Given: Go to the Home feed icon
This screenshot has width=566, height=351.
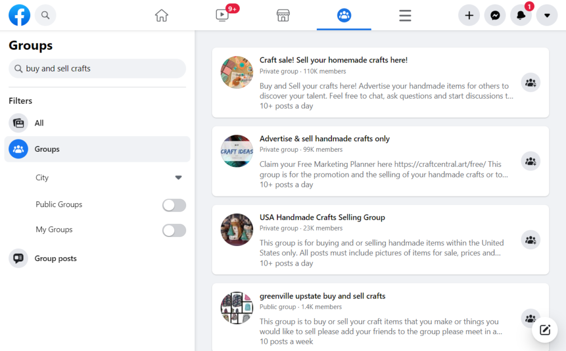Looking at the screenshot, I should click(161, 15).
